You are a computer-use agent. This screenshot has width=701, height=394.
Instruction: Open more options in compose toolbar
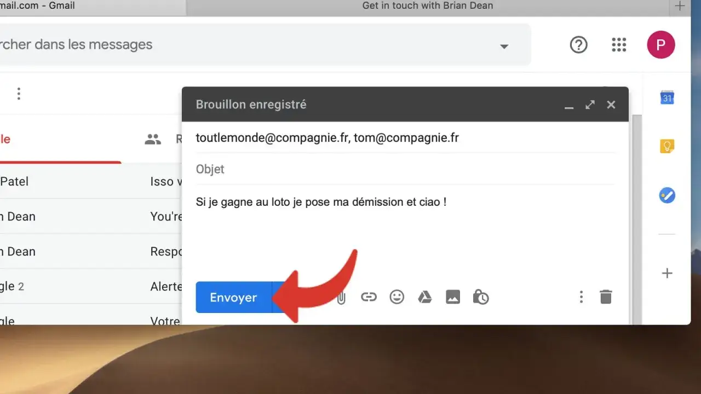581,297
